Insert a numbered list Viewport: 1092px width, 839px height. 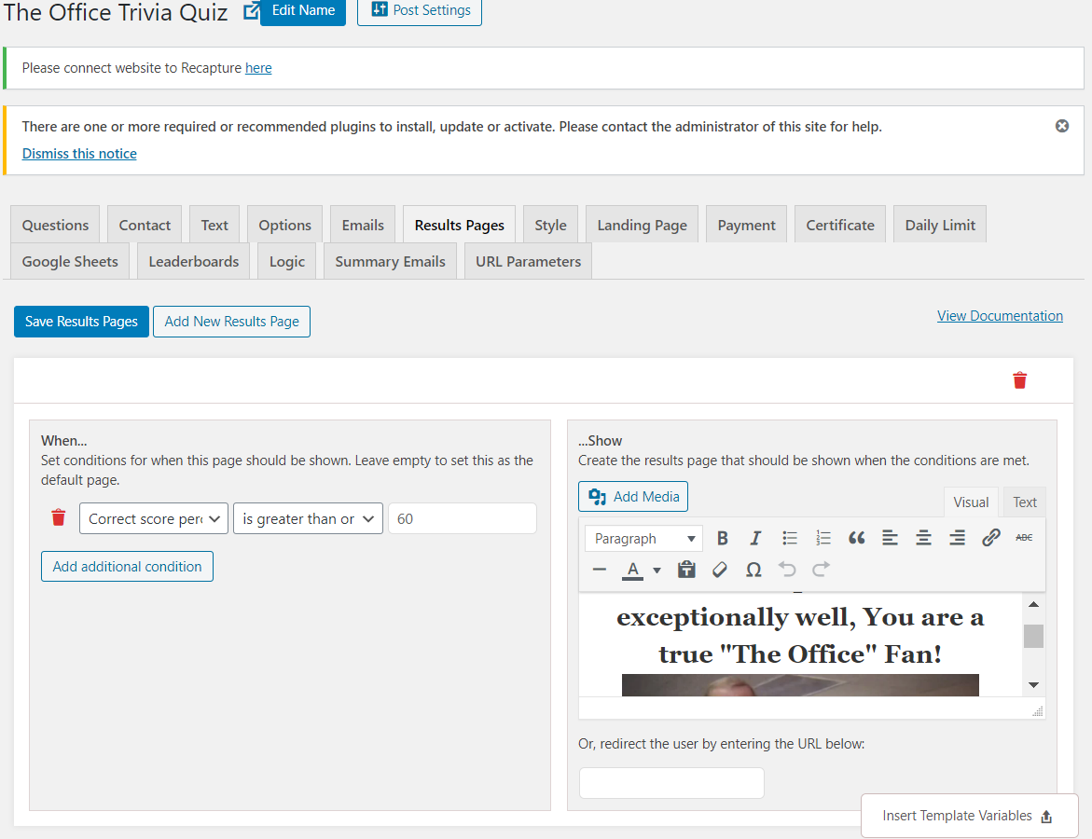(x=822, y=537)
